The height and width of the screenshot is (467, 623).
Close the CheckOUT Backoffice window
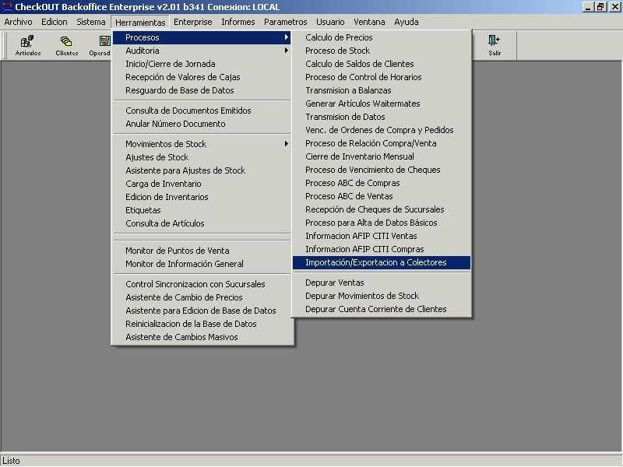coord(614,7)
